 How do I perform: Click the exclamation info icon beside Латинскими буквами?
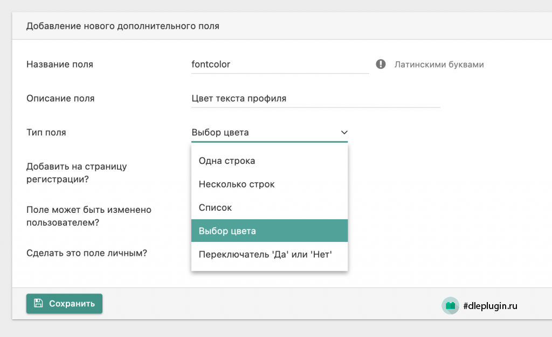pos(381,64)
